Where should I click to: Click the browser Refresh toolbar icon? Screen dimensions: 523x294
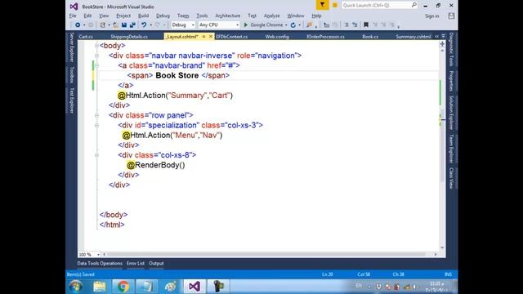coord(293,25)
